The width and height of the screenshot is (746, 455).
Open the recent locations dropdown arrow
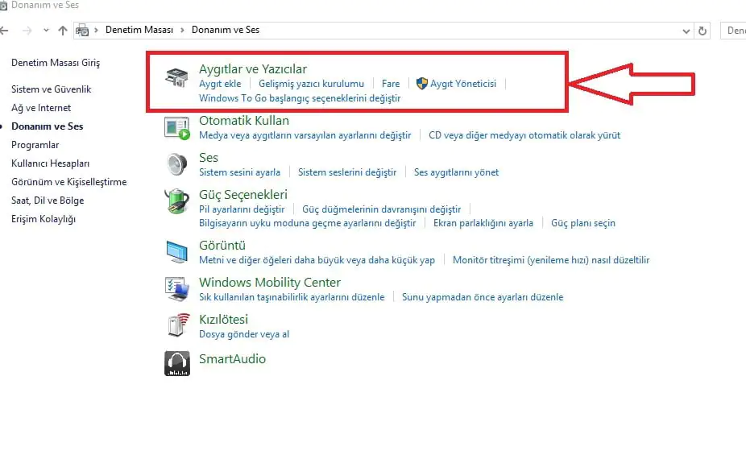(46, 30)
